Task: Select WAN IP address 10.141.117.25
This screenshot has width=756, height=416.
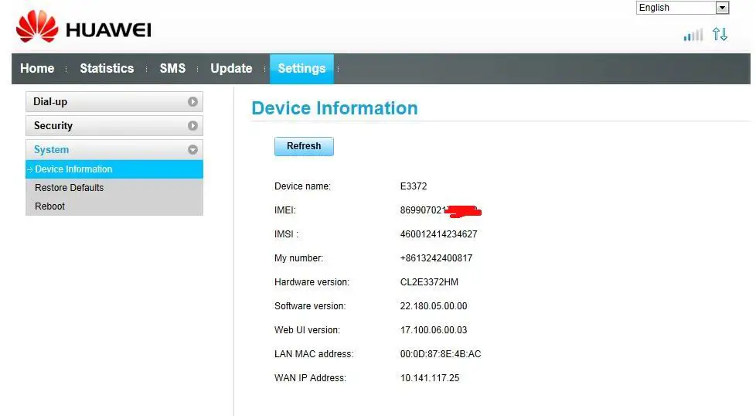Action: tap(430, 378)
